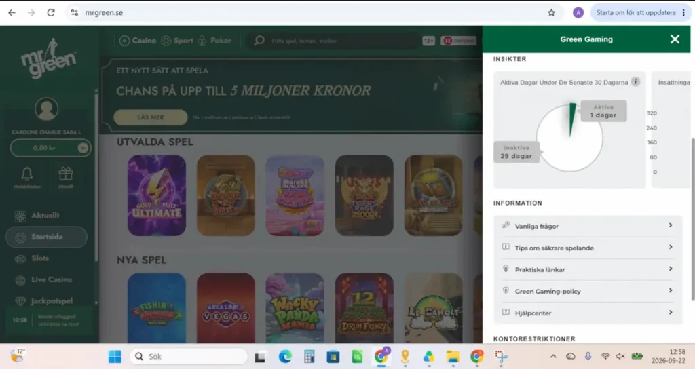Click the Inaktiva 29 dagar chart label

pyautogui.click(x=516, y=152)
